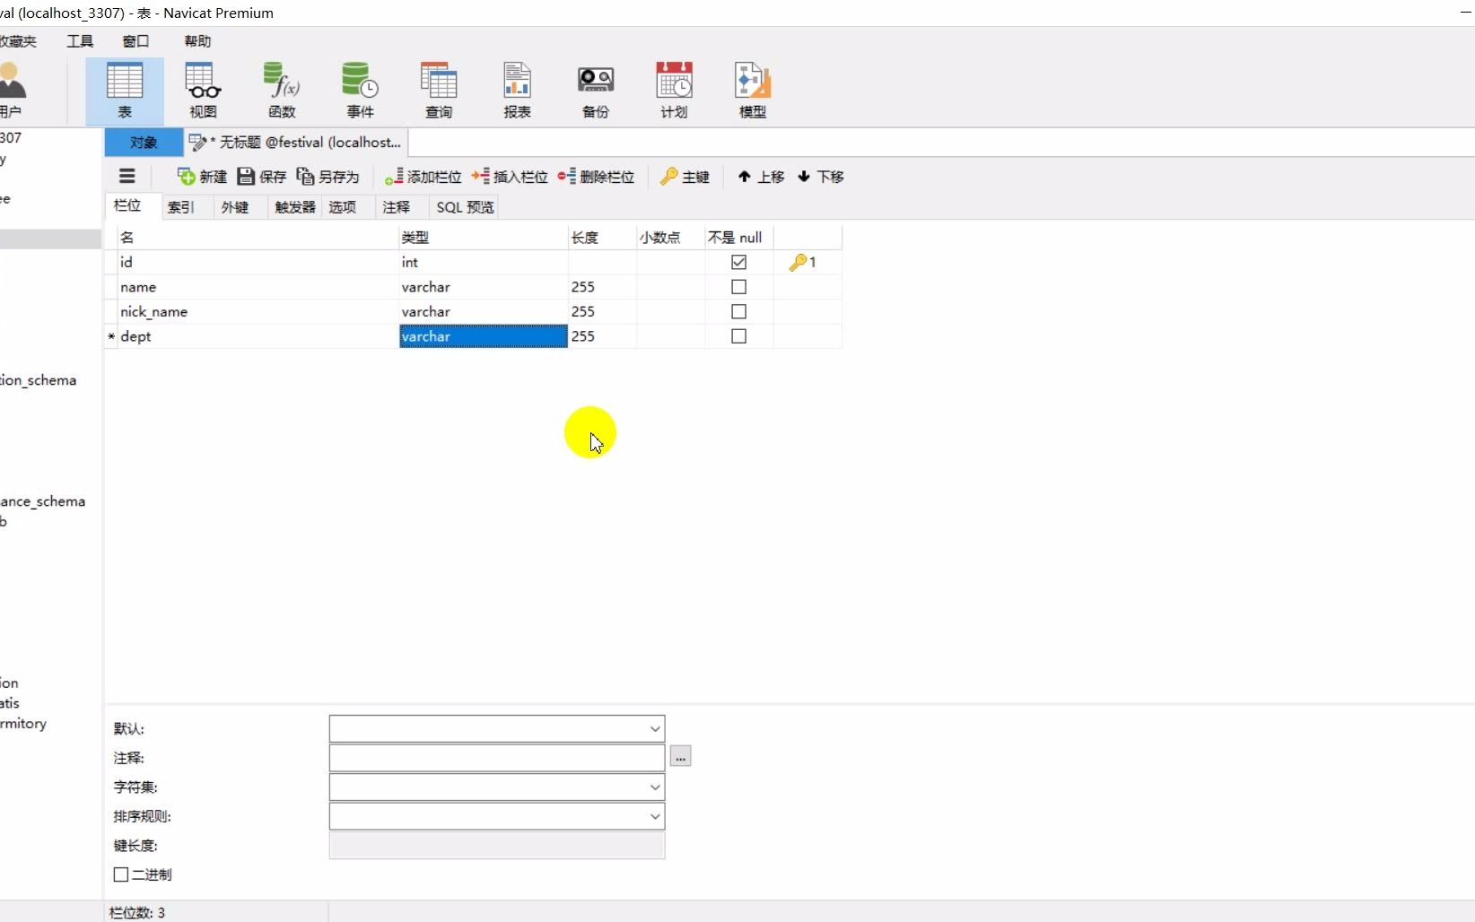Click 新建 (New) with green plus icon
Viewport: 1475px width, 922px height.
tap(202, 177)
